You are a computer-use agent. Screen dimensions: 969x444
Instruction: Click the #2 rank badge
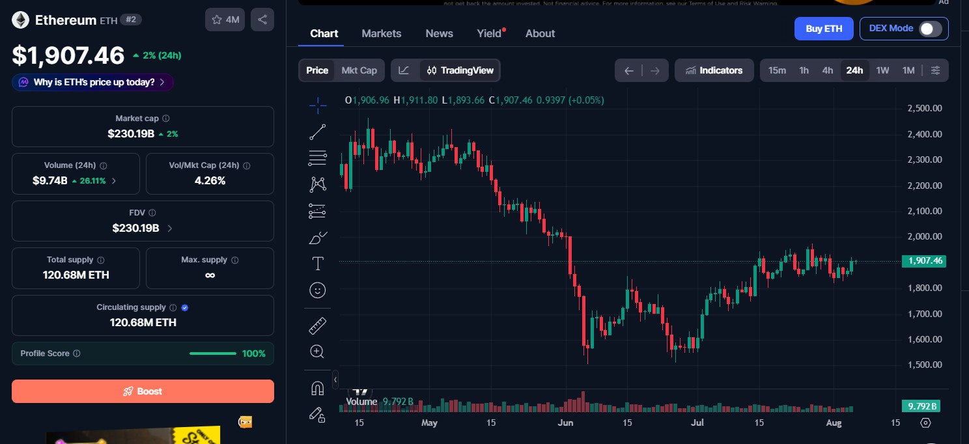click(131, 20)
